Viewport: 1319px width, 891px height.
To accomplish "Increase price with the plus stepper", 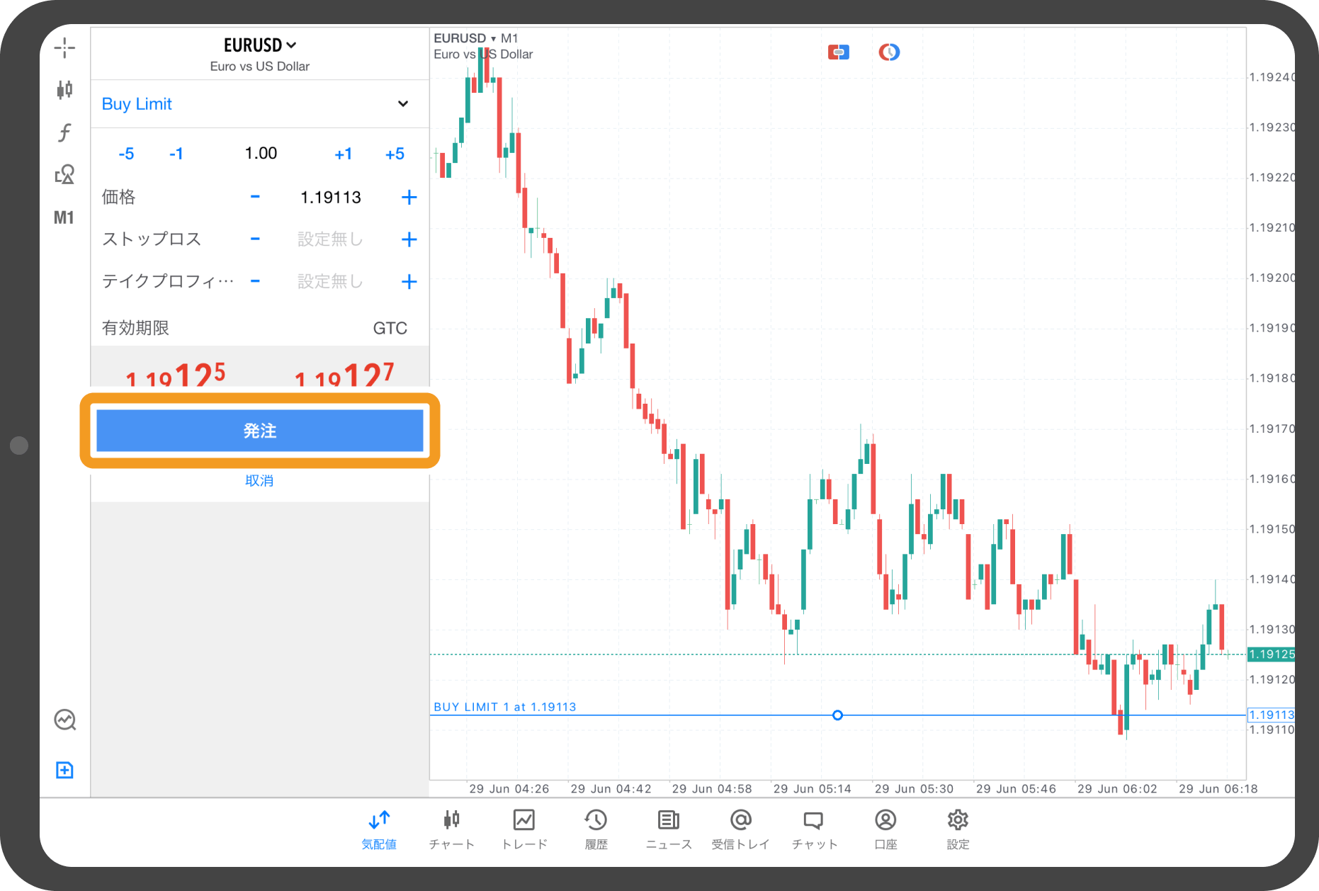I will coord(409,197).
